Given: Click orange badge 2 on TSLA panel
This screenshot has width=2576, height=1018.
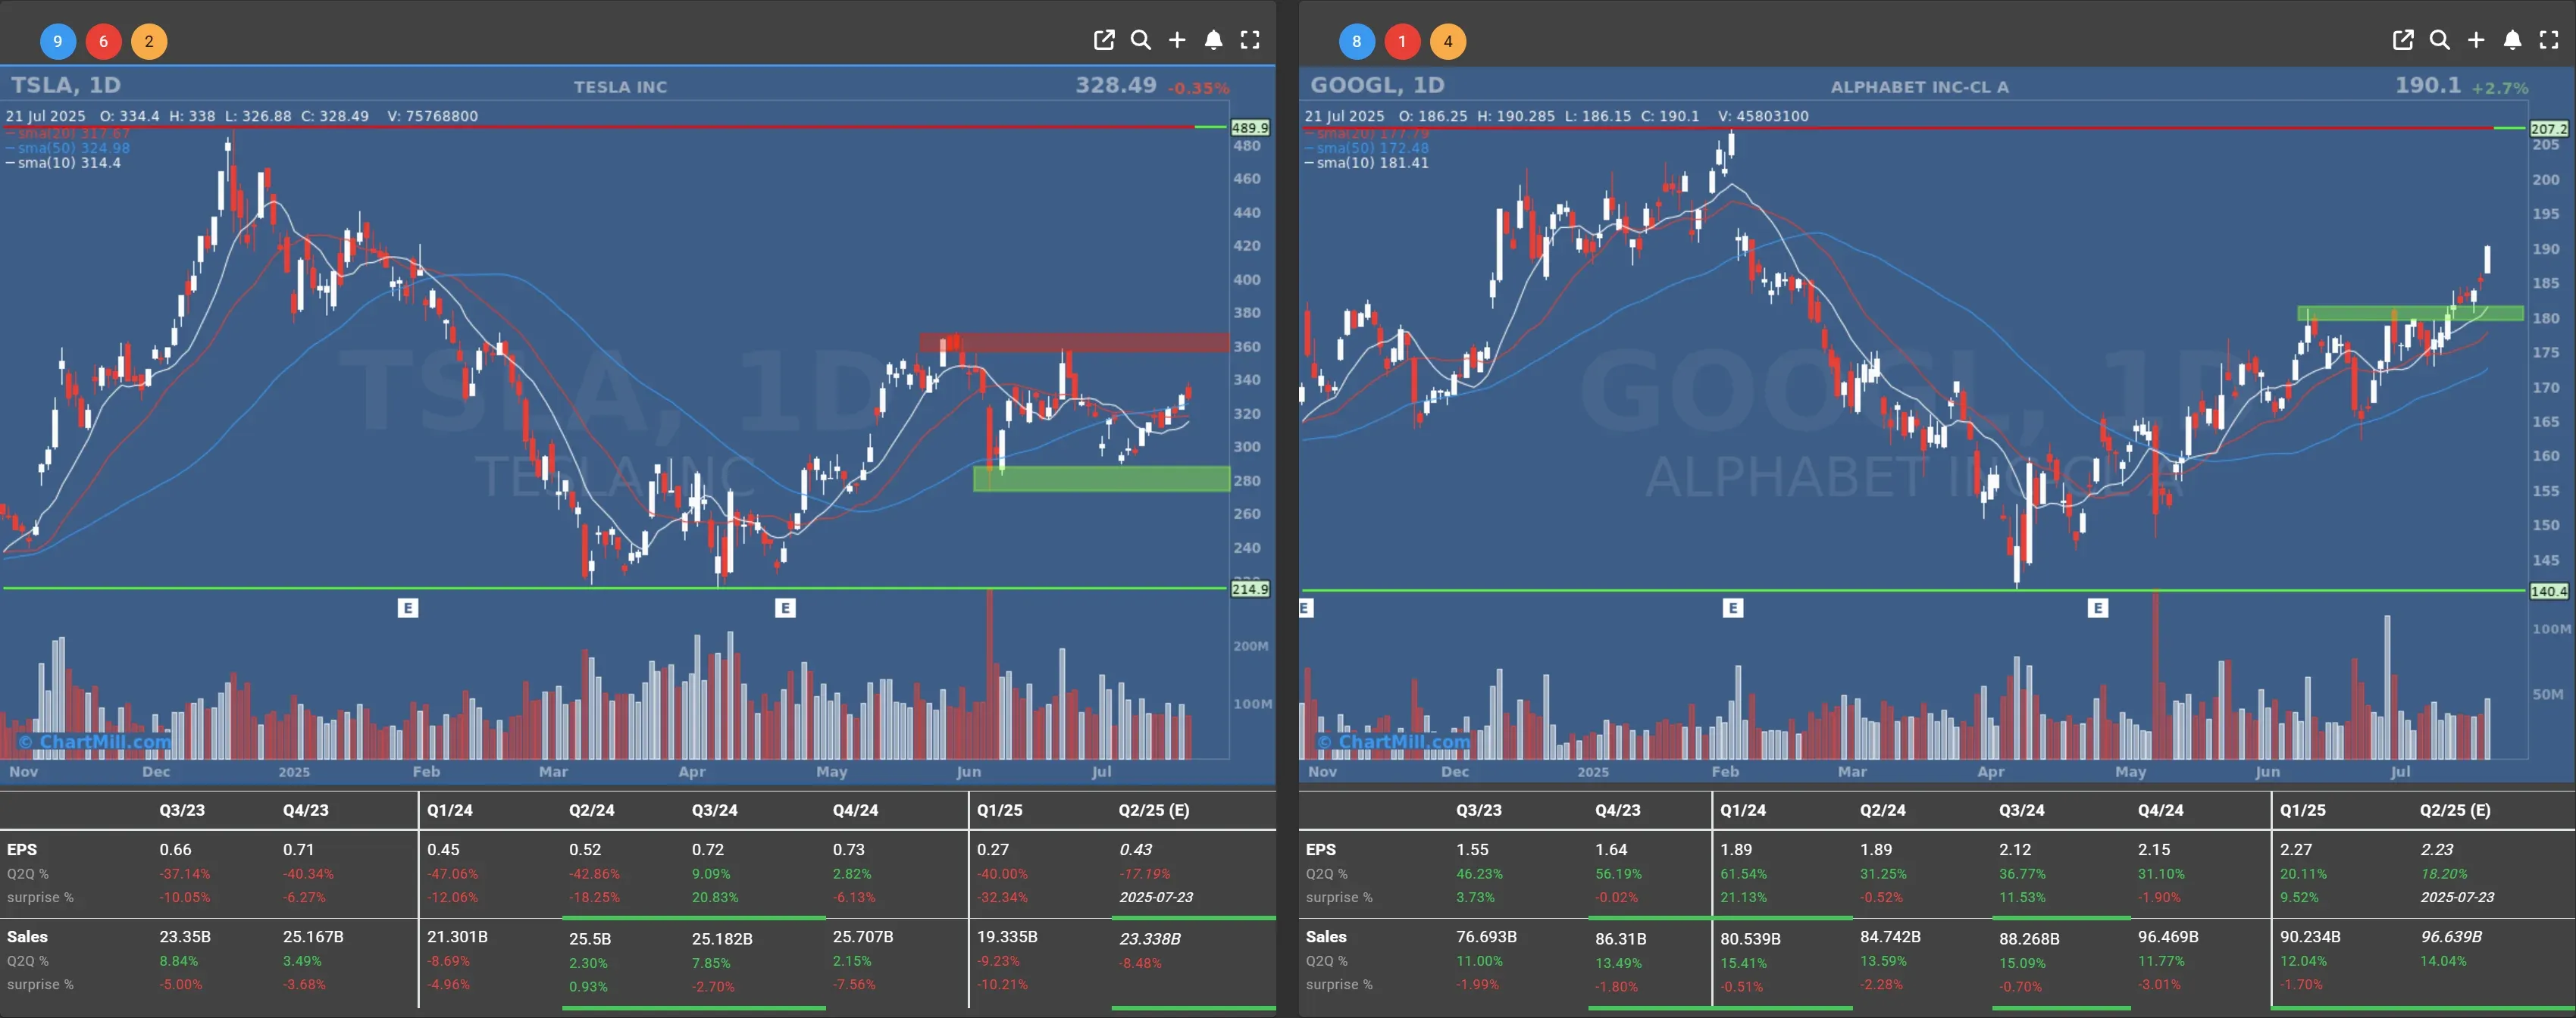Looking at the screenshot, I should click(x=149, y=41).
